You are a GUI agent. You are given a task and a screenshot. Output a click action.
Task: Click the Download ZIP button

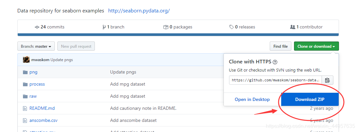(x=309, y=99)
